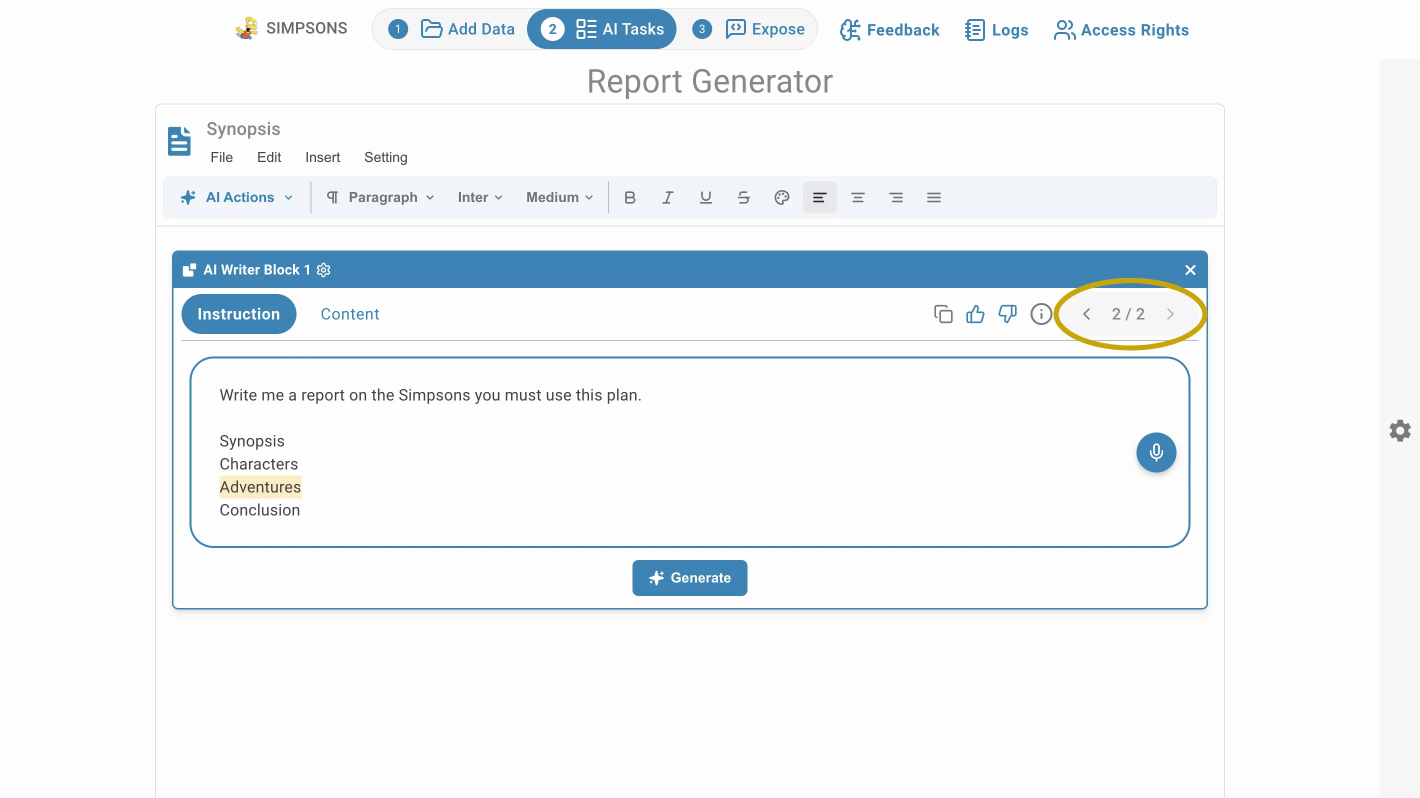The height and width of the screenshot is (798, 1420).
Task: Open the Paragraph style dropdown
Action: pyautogui.click(x=380, y=197)
